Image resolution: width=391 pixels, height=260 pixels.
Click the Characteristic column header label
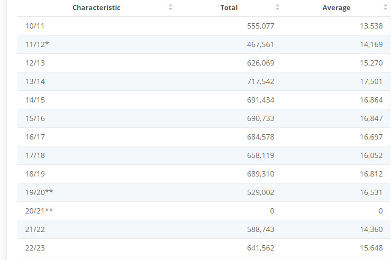click(x=96, y=8)
